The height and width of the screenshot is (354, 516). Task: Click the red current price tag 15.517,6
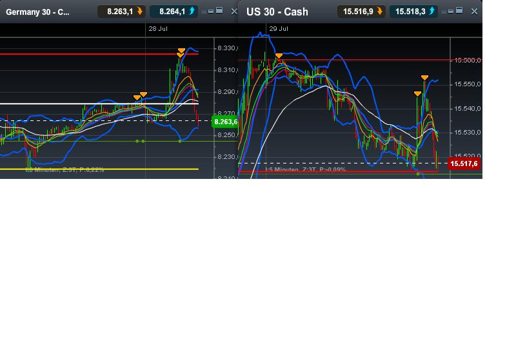tap(464, 163)
